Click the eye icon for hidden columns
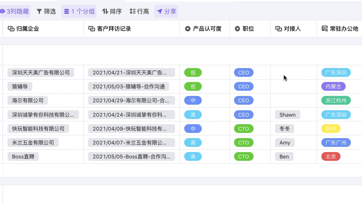The height and width of the screenshot is (203, 362). (x=2, y=12)
